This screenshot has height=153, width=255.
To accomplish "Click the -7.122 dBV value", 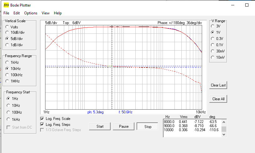I will [199, 122].
